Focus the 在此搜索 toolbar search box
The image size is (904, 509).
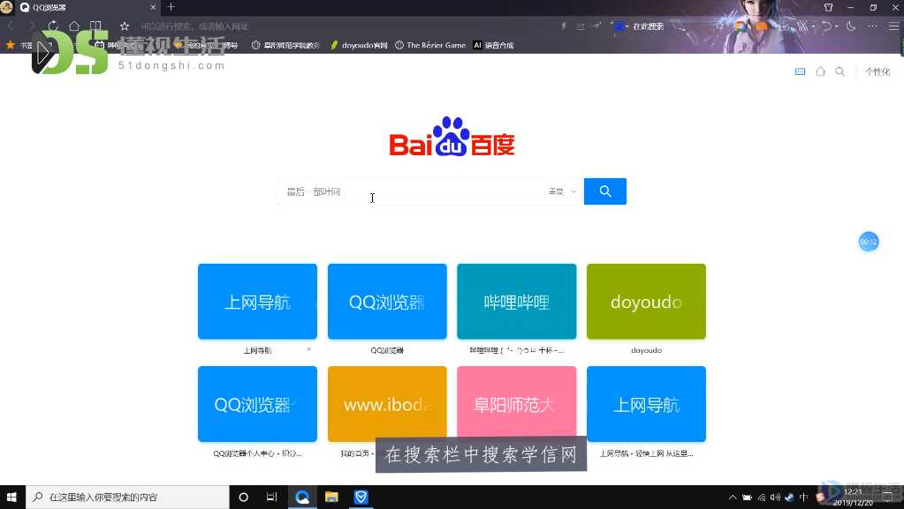point(649,26)
